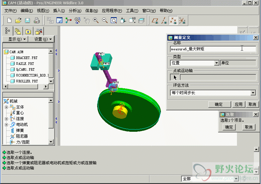Click 确定 in 测量定义 dialog
The height and width of the screenshot is (184, 261).
click(219, 104)
